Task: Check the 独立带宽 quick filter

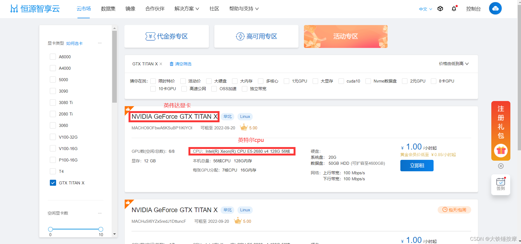Action: click(245, 89)
